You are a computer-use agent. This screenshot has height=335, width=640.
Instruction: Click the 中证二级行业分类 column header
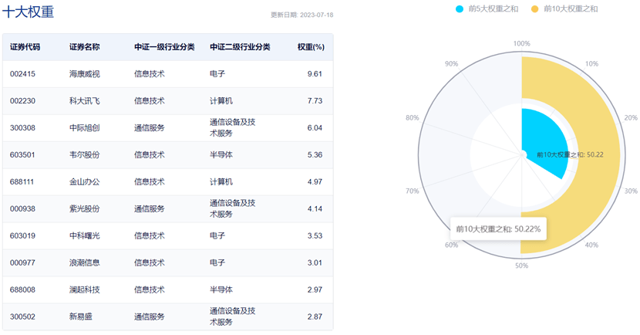pos(240,46)
